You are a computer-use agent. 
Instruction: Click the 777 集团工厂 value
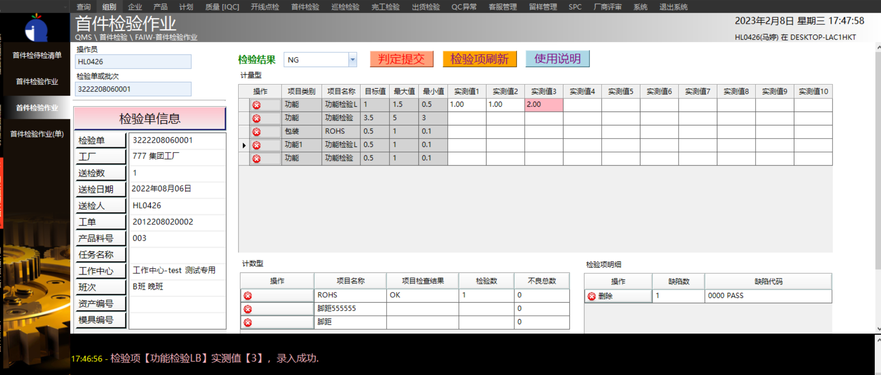click(x=156, y=156)
